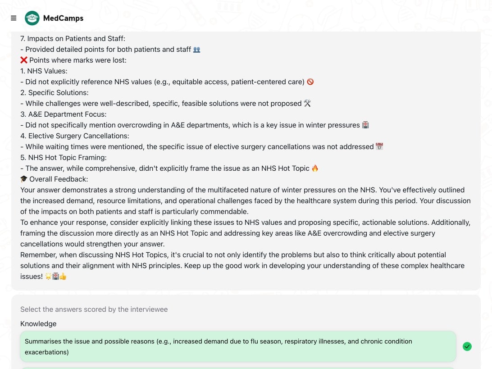
Task: Click the hammer and wrench tools emoji
Action: (307, 104)
